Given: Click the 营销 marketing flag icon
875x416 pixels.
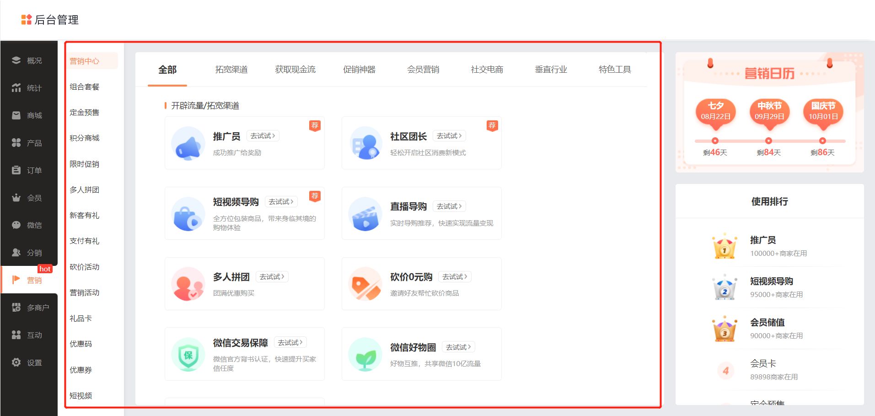Looking at the screenshot, I should click(16, 279).
